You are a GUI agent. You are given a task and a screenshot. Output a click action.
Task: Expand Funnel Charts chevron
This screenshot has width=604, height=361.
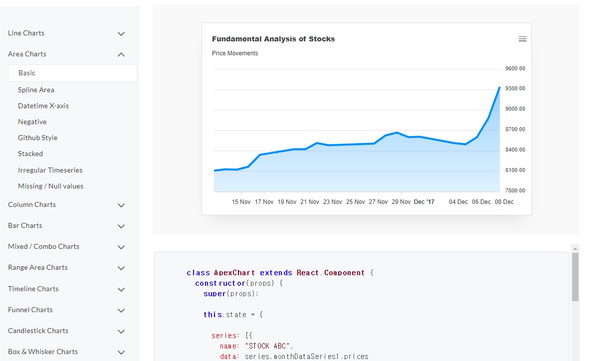pyautogui.click(x=121, y=311)
